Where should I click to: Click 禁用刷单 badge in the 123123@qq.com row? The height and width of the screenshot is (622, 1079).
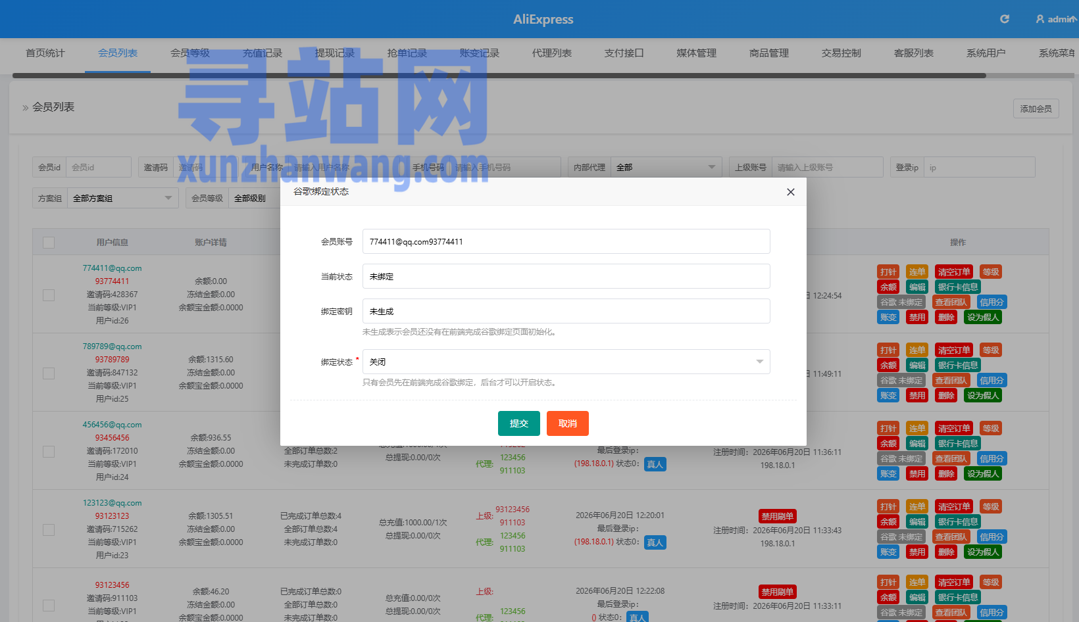click(x=778, y=516)
